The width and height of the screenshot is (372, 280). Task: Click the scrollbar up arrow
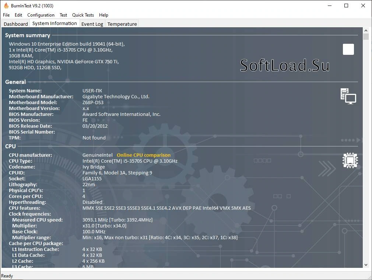pyautogui.click(x=366, y=31)
